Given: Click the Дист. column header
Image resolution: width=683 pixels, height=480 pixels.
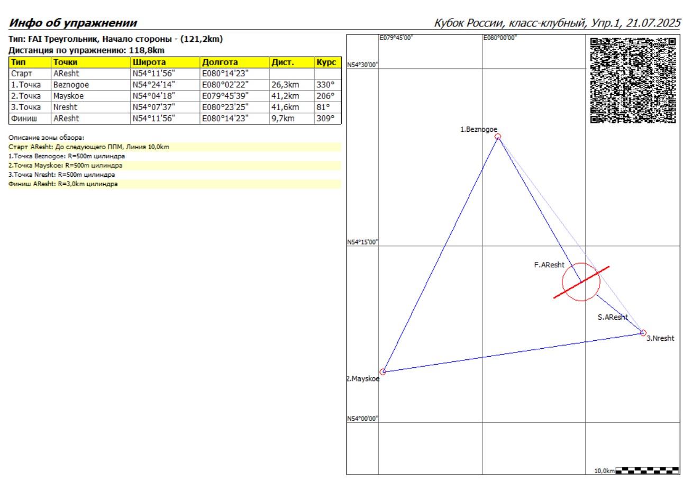Looking at the screenshot, I should (x=291, y=62).
